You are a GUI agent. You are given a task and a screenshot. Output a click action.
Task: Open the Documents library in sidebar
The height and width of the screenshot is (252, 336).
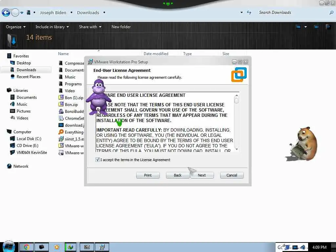tap(27, 97)
